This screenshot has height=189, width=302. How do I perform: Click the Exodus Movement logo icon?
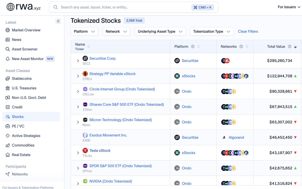click(85, 135)
